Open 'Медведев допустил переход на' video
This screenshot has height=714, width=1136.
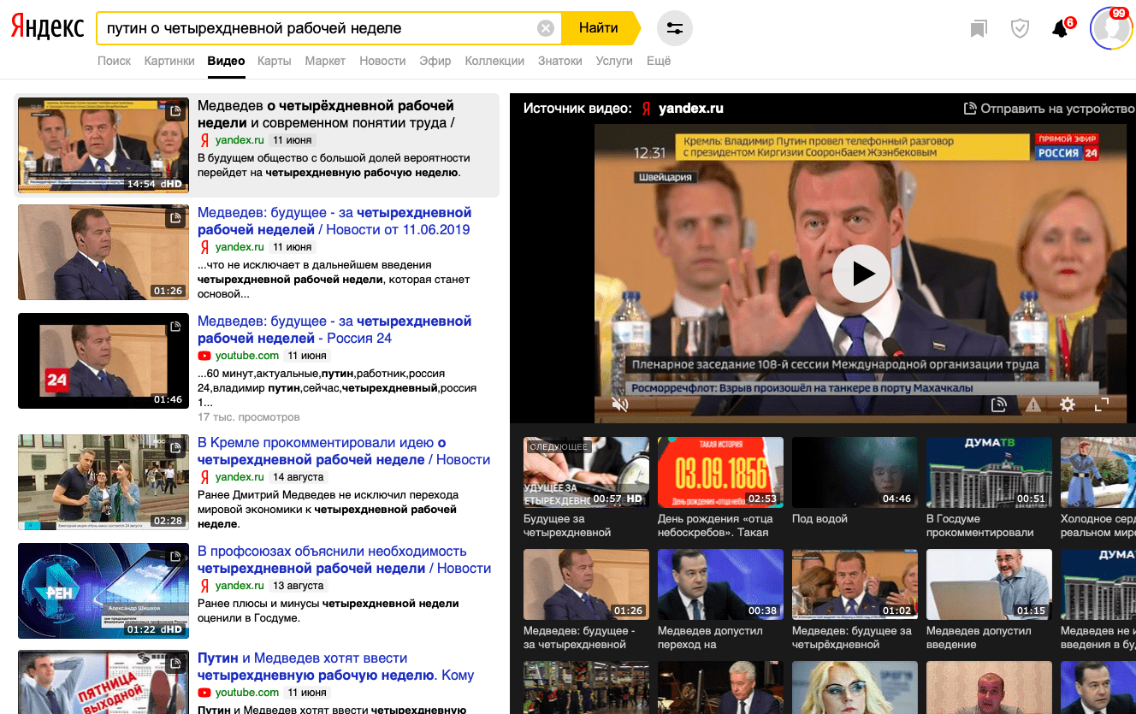[720, 584]
